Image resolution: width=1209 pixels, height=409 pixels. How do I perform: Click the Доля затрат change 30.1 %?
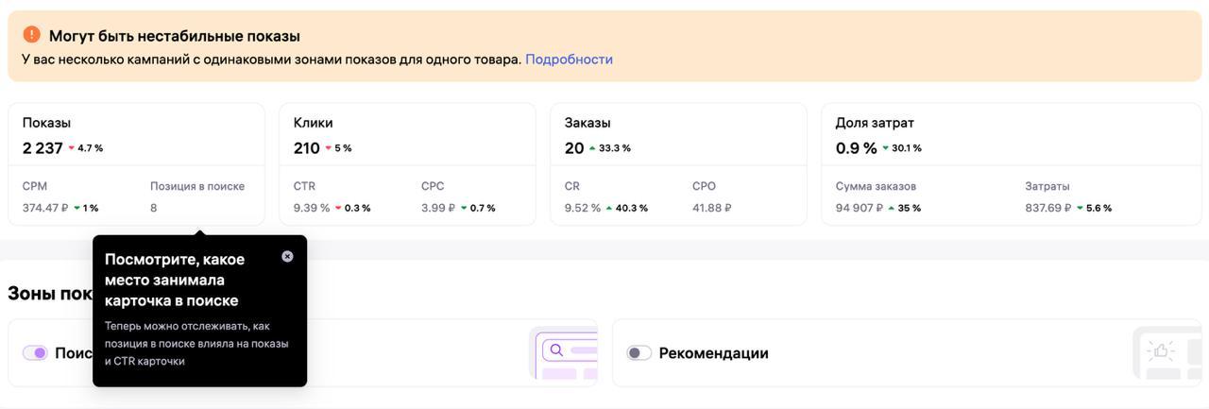pyautogui.click(x=901, y=148)
